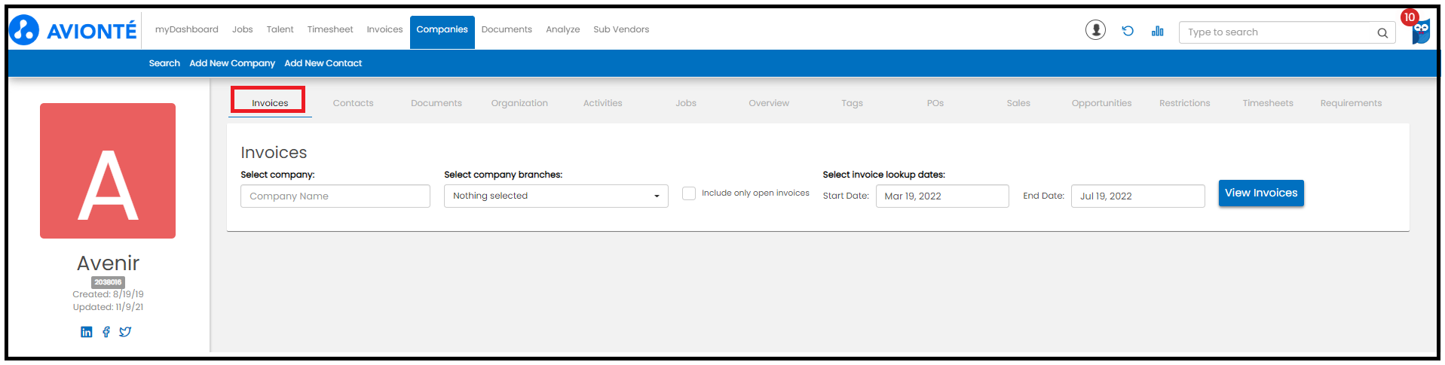
Task: Expand the company branches dropdown
Action: coord(556,196)
